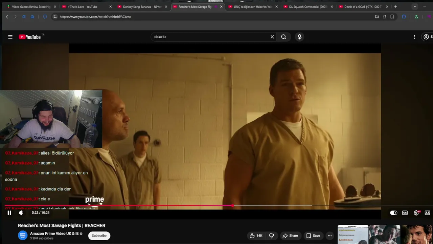Screen dimensions: 433x244
Task: Click the address bar URL
Action: click(95, 17)
